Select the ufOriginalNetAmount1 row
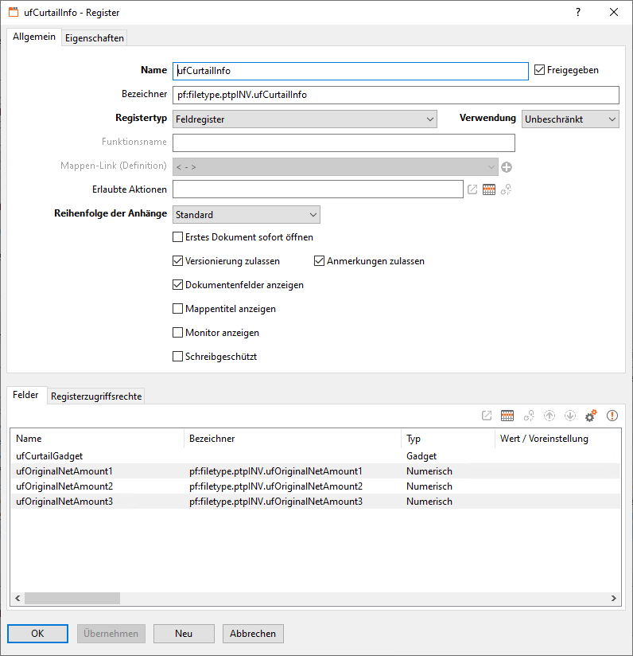 316,471
